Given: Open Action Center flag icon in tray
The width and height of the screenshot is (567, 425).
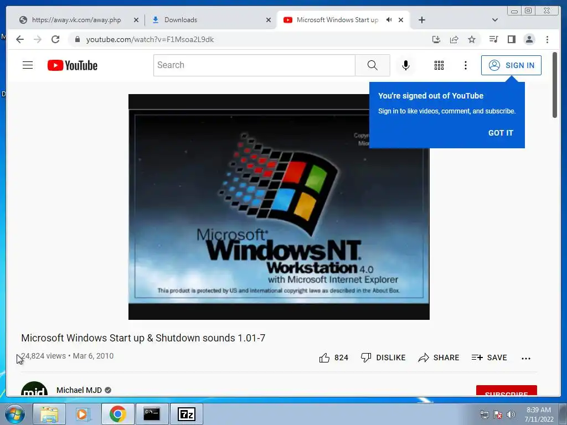Looking at the screenshot, I should click(498, 414).
